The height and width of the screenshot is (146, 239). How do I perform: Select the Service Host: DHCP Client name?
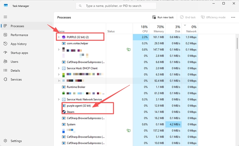pyautogui.click(x=82, y=68)
